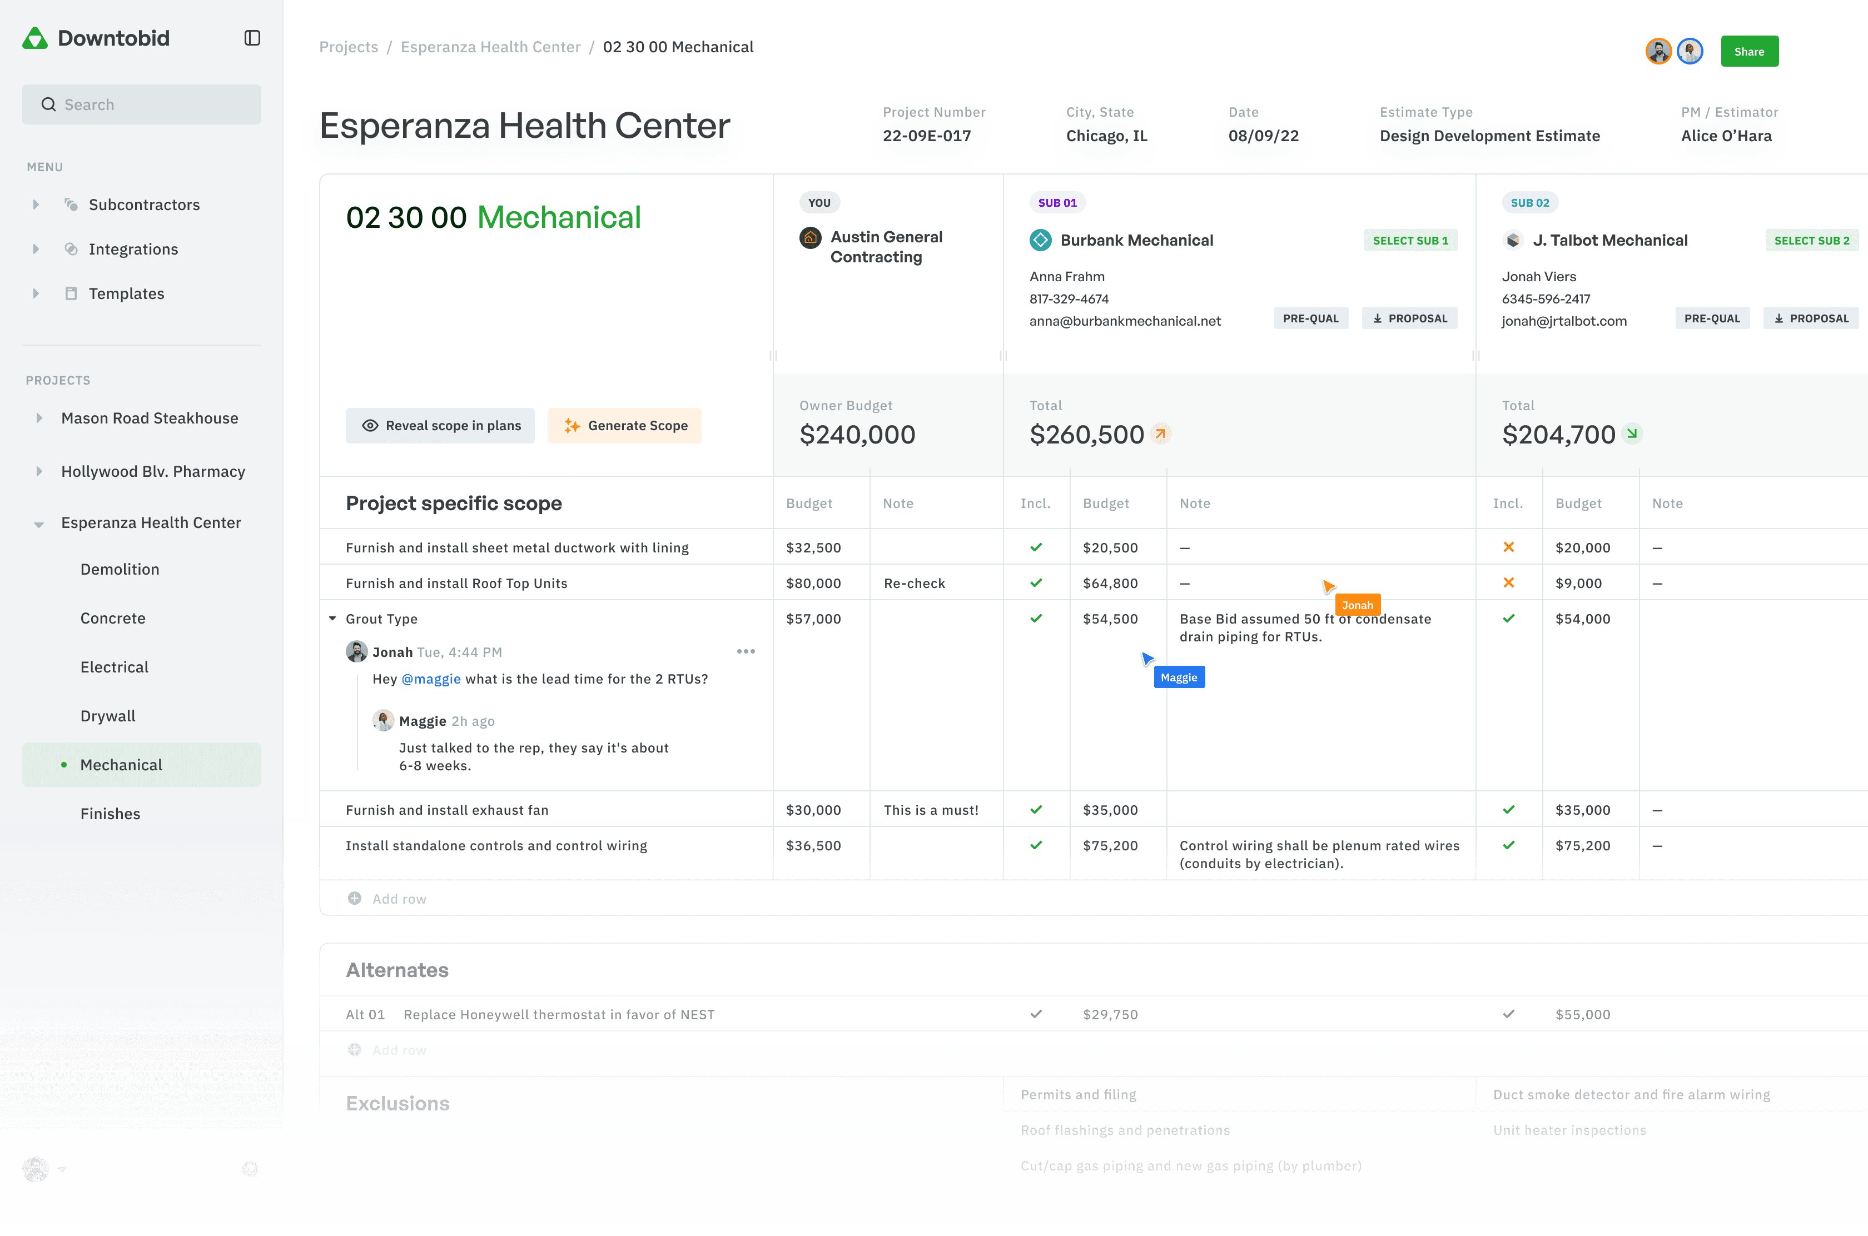1868x1236 pixels.
Task: Toggle the green inclusion check for exhaust fan
Action: [x=1036, y=810]
